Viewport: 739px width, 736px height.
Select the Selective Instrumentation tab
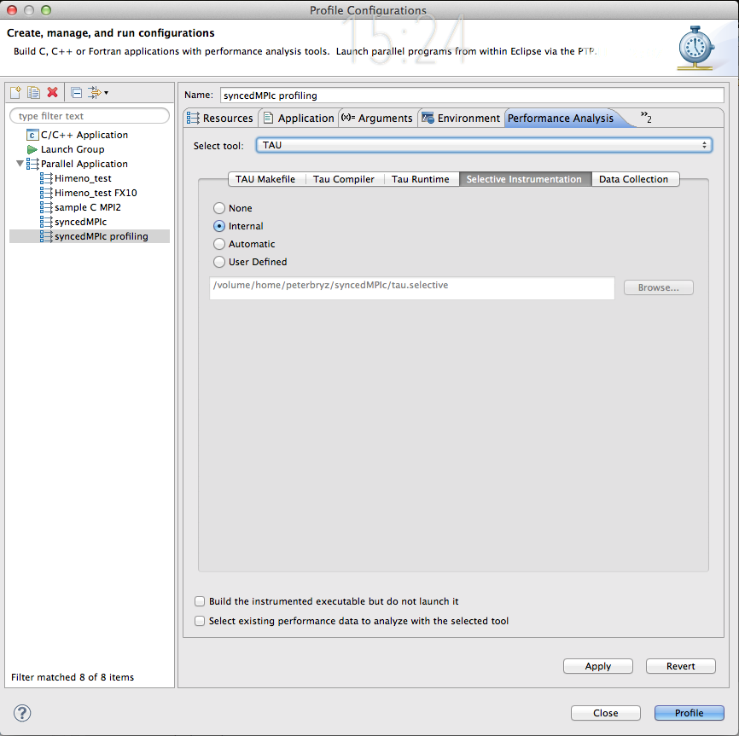[524, 179]
